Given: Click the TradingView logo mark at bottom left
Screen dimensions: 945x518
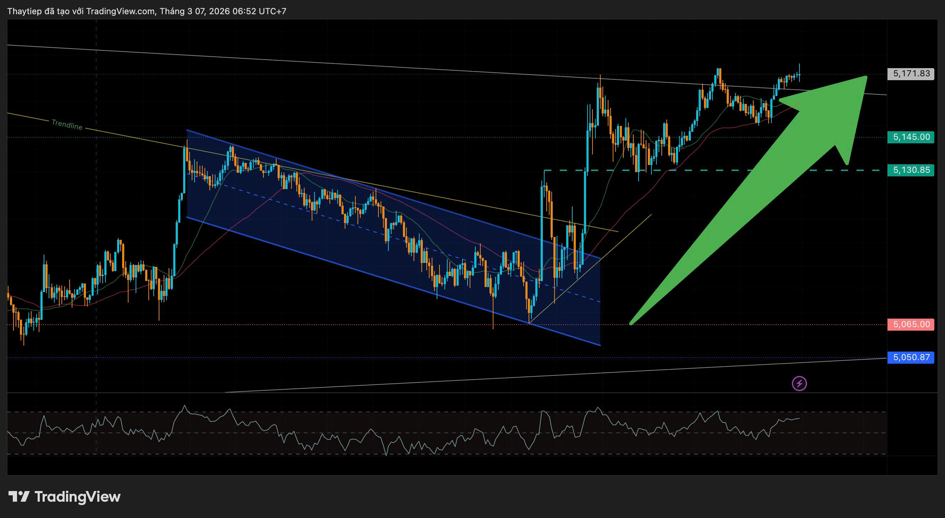Looking at the screenshot, I should [x=19, y=497].
